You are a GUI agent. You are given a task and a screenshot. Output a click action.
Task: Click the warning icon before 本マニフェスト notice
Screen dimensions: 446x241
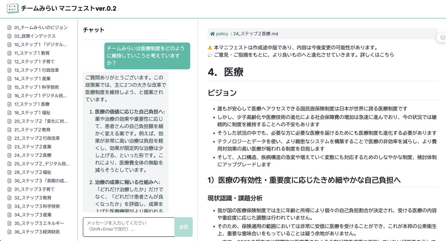[210, 47]
